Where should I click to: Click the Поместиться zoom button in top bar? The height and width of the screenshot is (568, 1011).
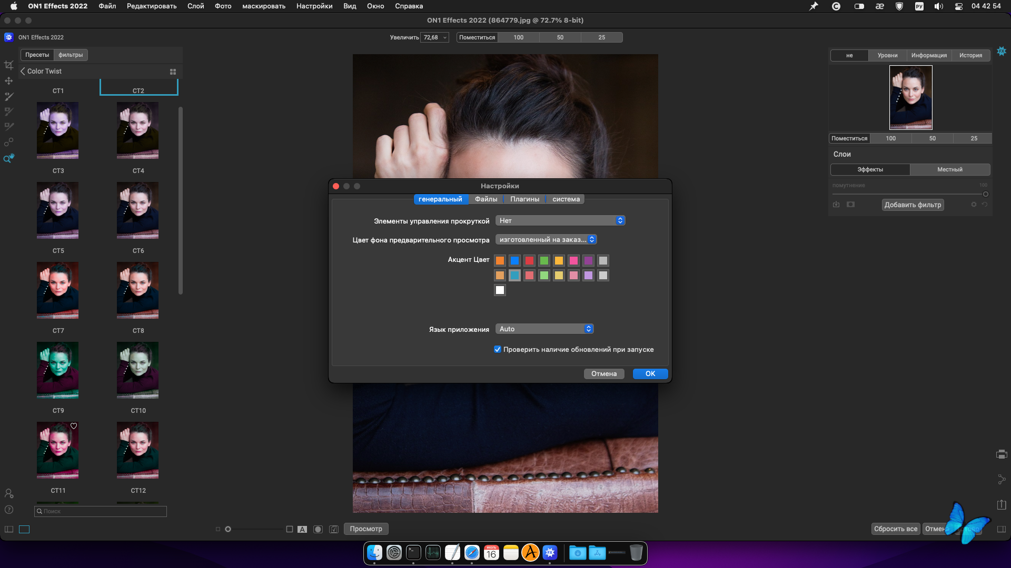pyautogui.click(x=477, y=38)
